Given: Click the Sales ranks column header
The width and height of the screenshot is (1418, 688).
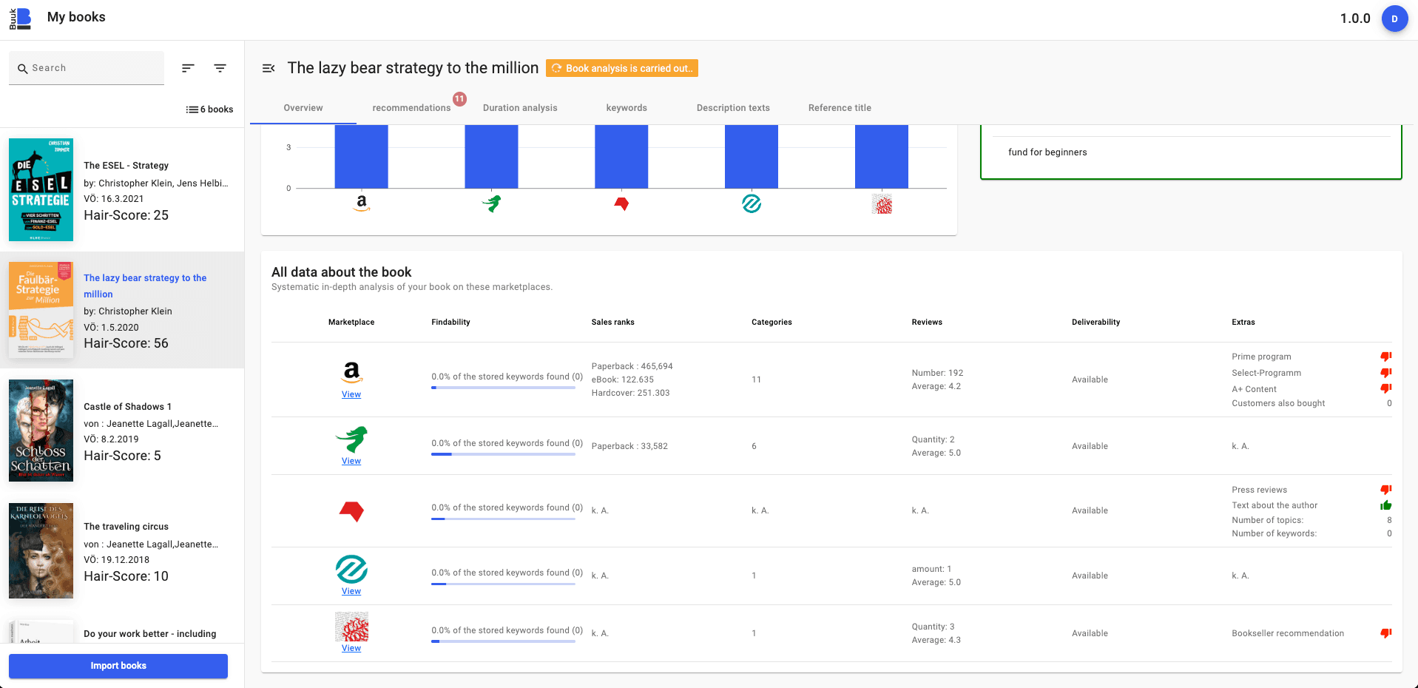Looking at the screenshot, I should 612,322.
